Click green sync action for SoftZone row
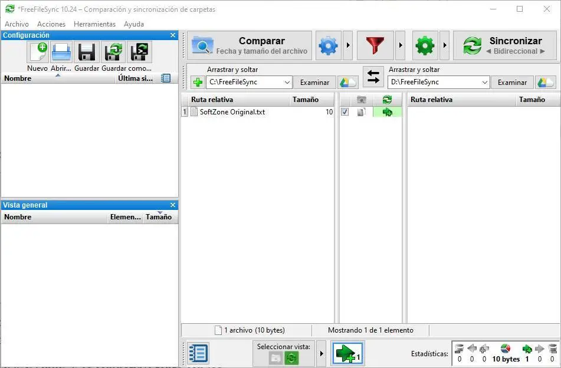The height and width of the screenshot is (368, 561). click(387, 112)
